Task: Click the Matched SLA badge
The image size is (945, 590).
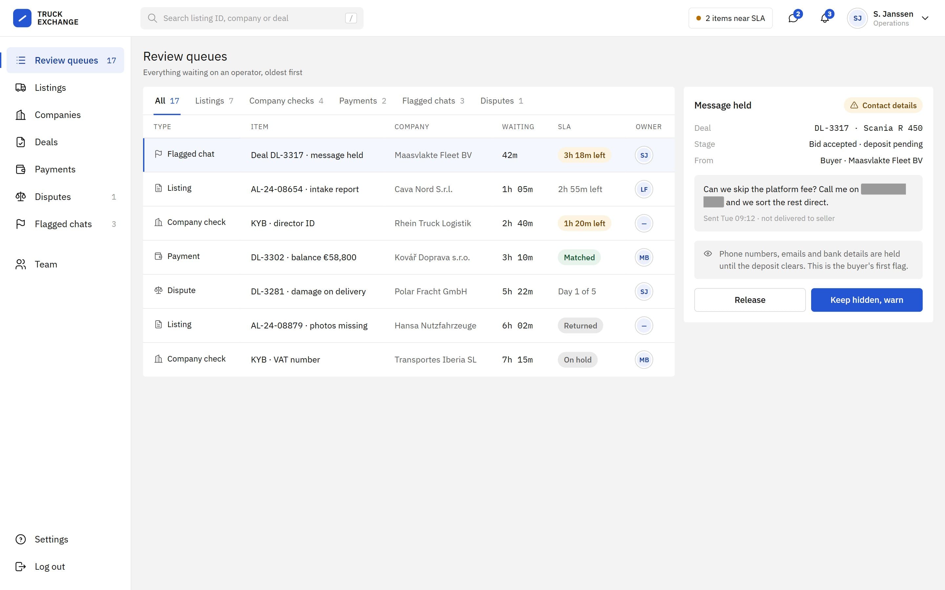Action: 579,258
